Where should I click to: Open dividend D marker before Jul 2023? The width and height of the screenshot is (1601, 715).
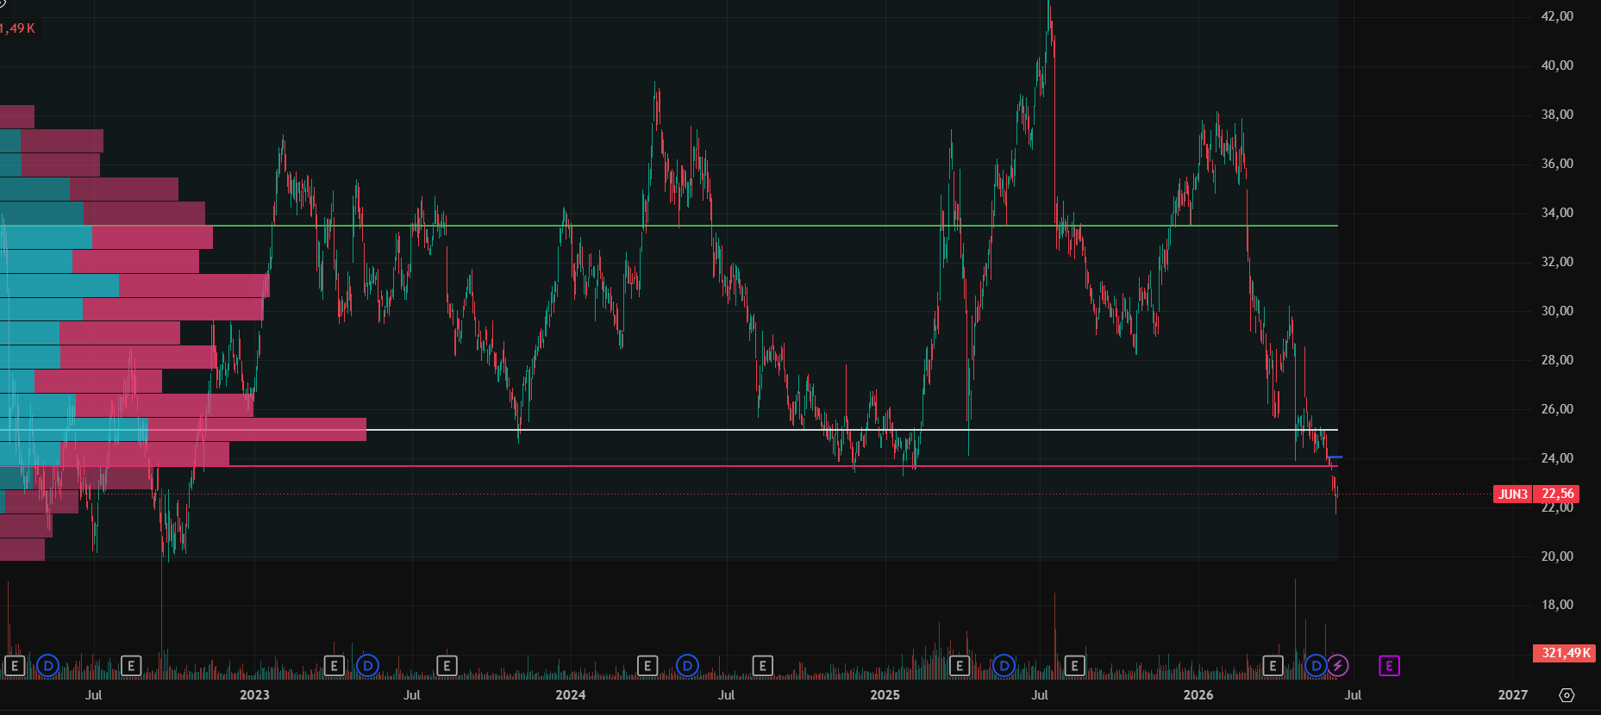pyautogui.click(x=368, y=666)
